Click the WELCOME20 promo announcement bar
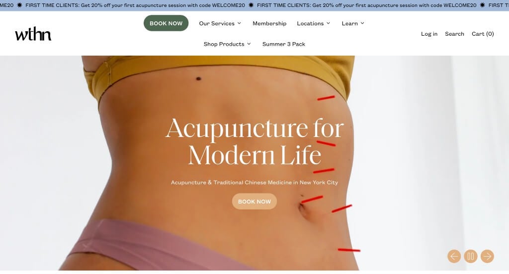Image resolution: width=509 pixels, height=274 pixels. 254,5
